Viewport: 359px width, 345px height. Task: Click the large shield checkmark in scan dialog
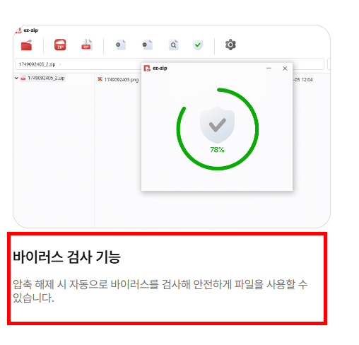pos(217,124)
